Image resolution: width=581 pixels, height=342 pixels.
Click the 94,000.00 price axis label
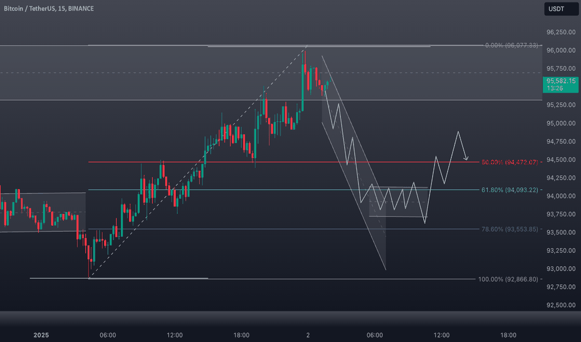coord(560,196)
